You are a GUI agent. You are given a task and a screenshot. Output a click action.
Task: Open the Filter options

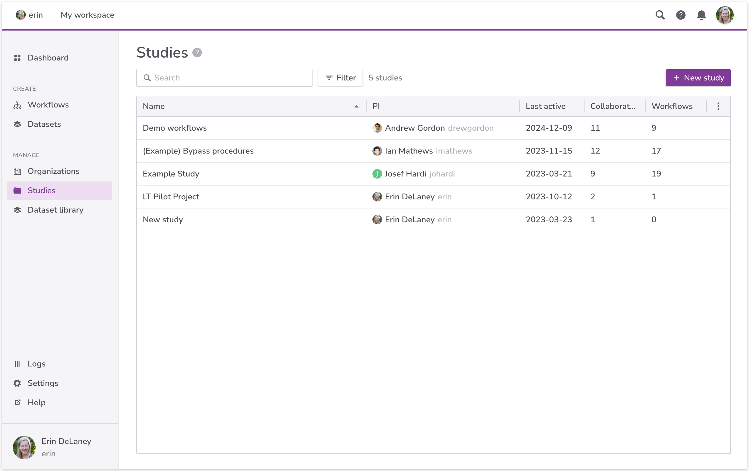[340, 78]
